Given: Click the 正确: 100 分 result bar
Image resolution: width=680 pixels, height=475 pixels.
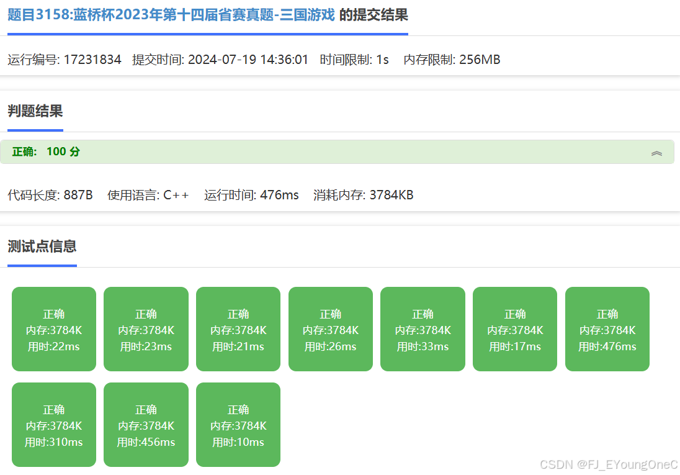Looking at the screenshot, I should pyautogui.click(x=337, y=152).
